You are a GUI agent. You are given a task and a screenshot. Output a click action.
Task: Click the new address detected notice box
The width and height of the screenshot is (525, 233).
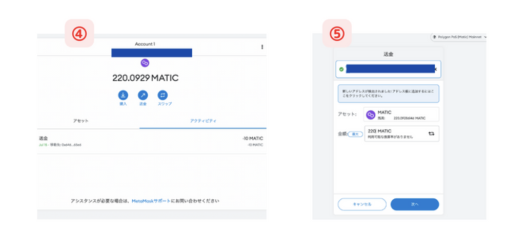[x=388, y=94]
